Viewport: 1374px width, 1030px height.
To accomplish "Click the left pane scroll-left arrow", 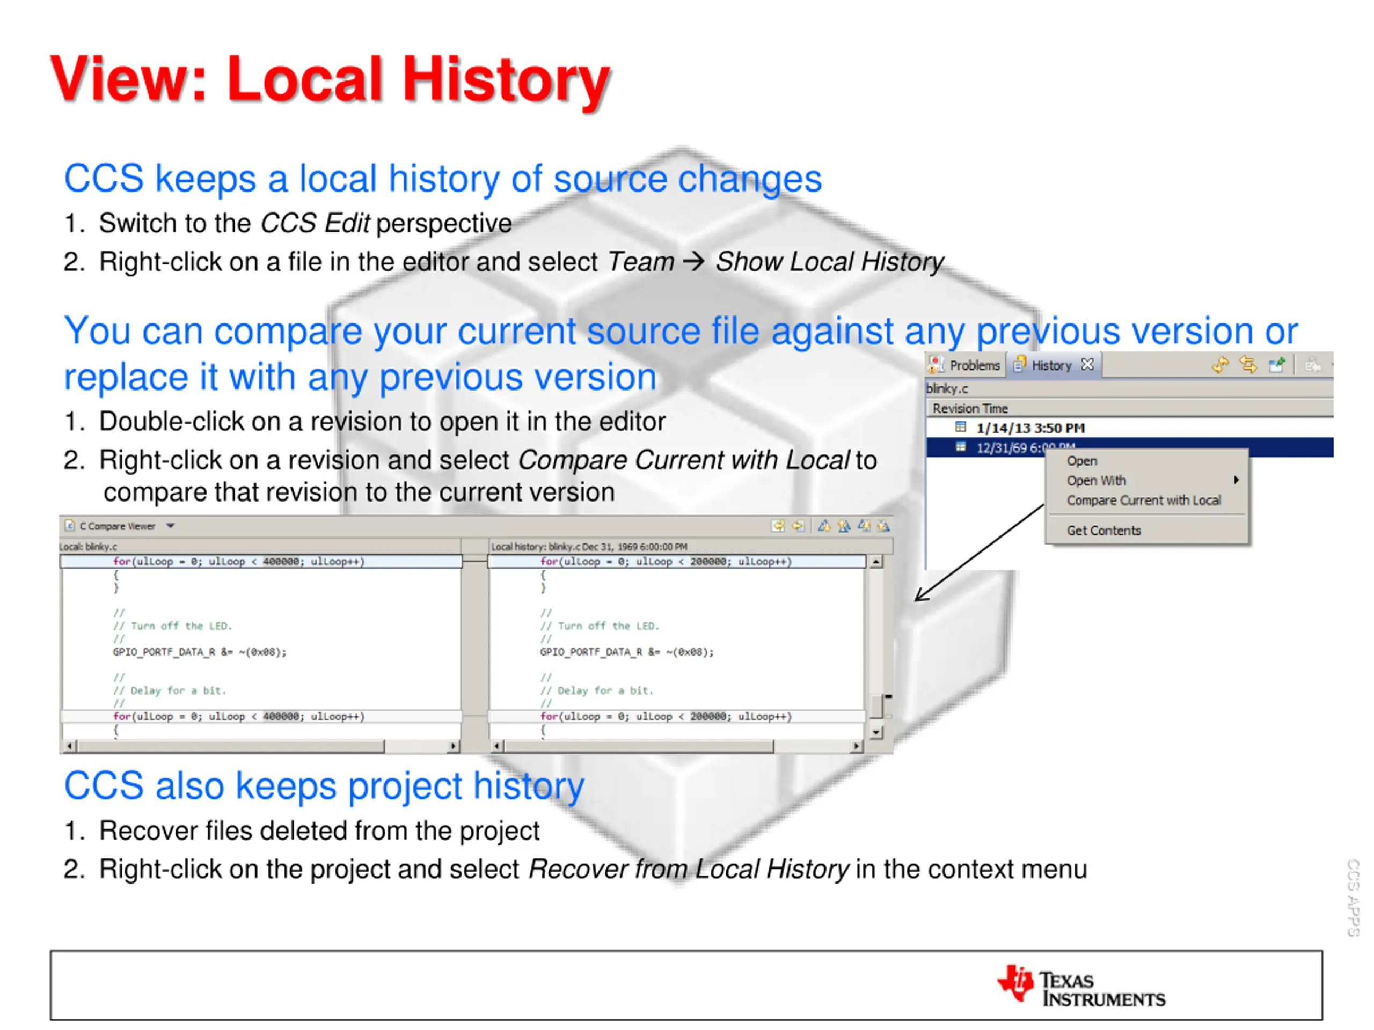I will (70, 746).
